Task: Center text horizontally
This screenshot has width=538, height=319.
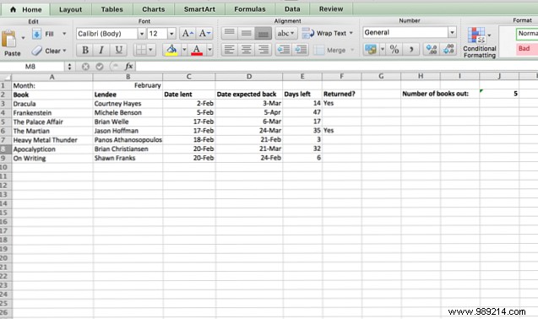Action: (246, 50)
